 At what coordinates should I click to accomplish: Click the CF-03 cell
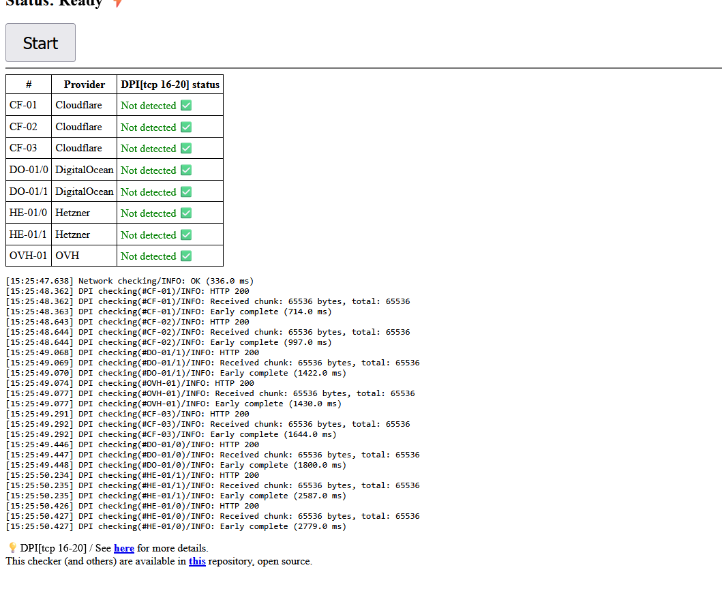29,148
